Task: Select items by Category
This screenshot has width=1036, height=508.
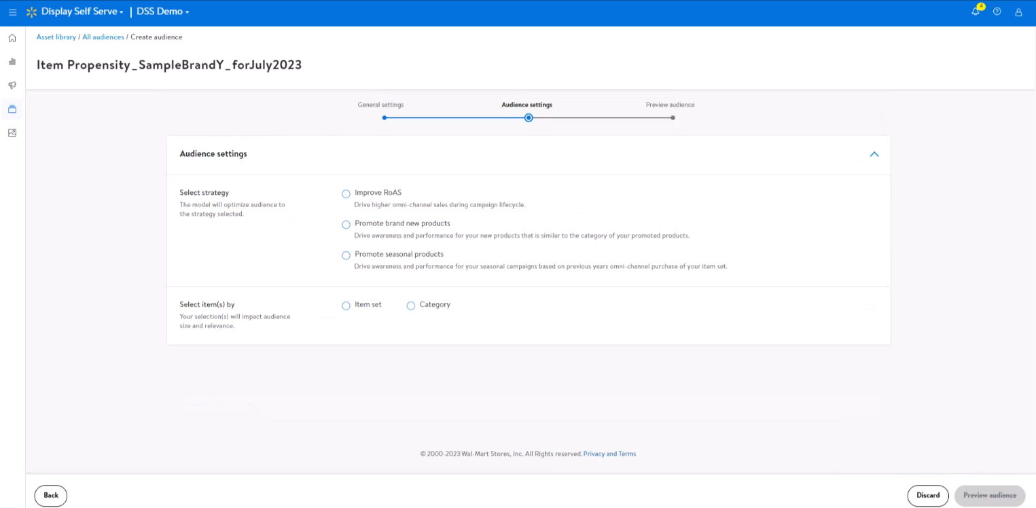Action: coord(411,306)
